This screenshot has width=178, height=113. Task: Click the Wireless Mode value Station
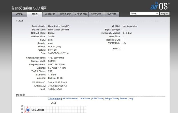(52, 36)
